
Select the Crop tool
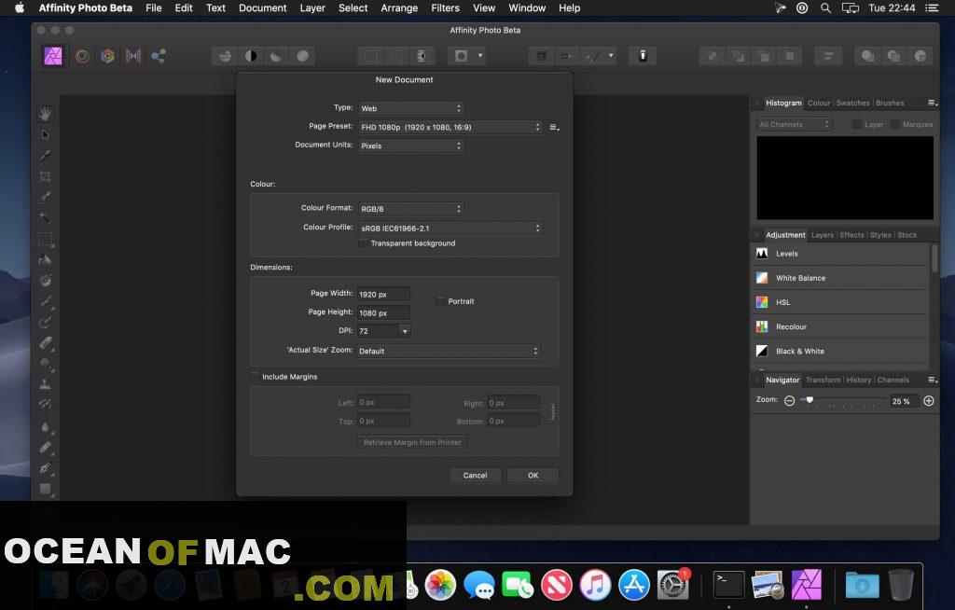click(x=45, y=176)
